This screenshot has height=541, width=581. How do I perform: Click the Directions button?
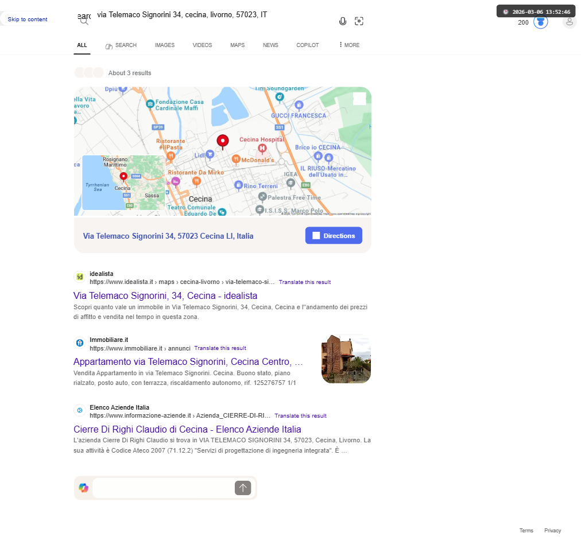click(x=334, y=236)
